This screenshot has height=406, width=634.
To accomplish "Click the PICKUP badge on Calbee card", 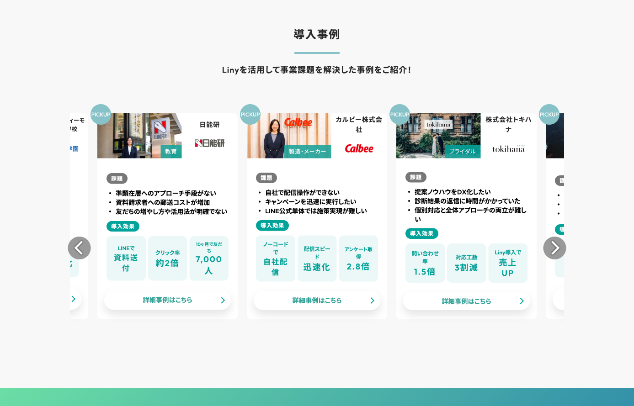I will click(250, 115).
